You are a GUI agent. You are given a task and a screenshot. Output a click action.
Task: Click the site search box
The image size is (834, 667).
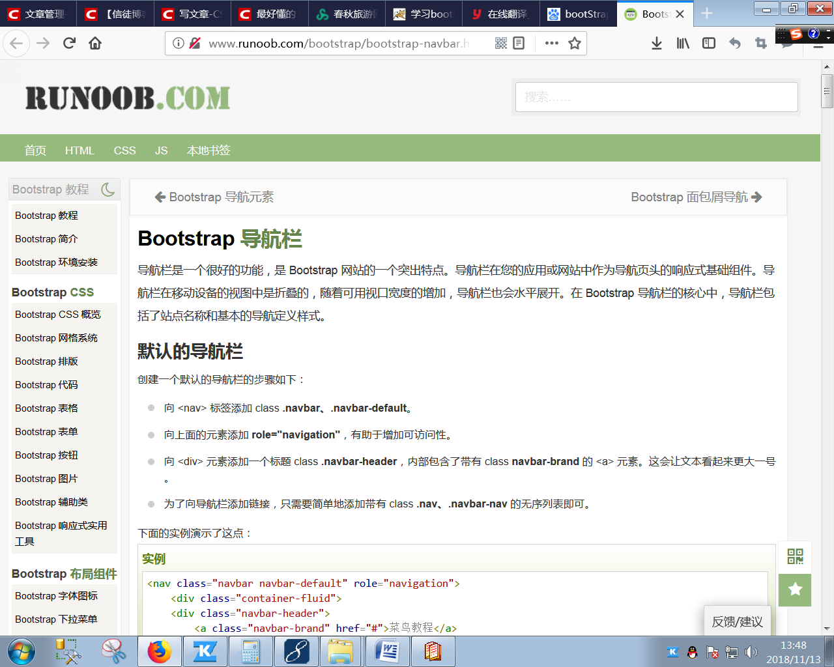(656, 97)
